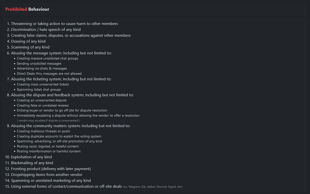This screenshot has height=194, width=310.
Task: Click the community matters system rule
Action: (x=70, y=126)
